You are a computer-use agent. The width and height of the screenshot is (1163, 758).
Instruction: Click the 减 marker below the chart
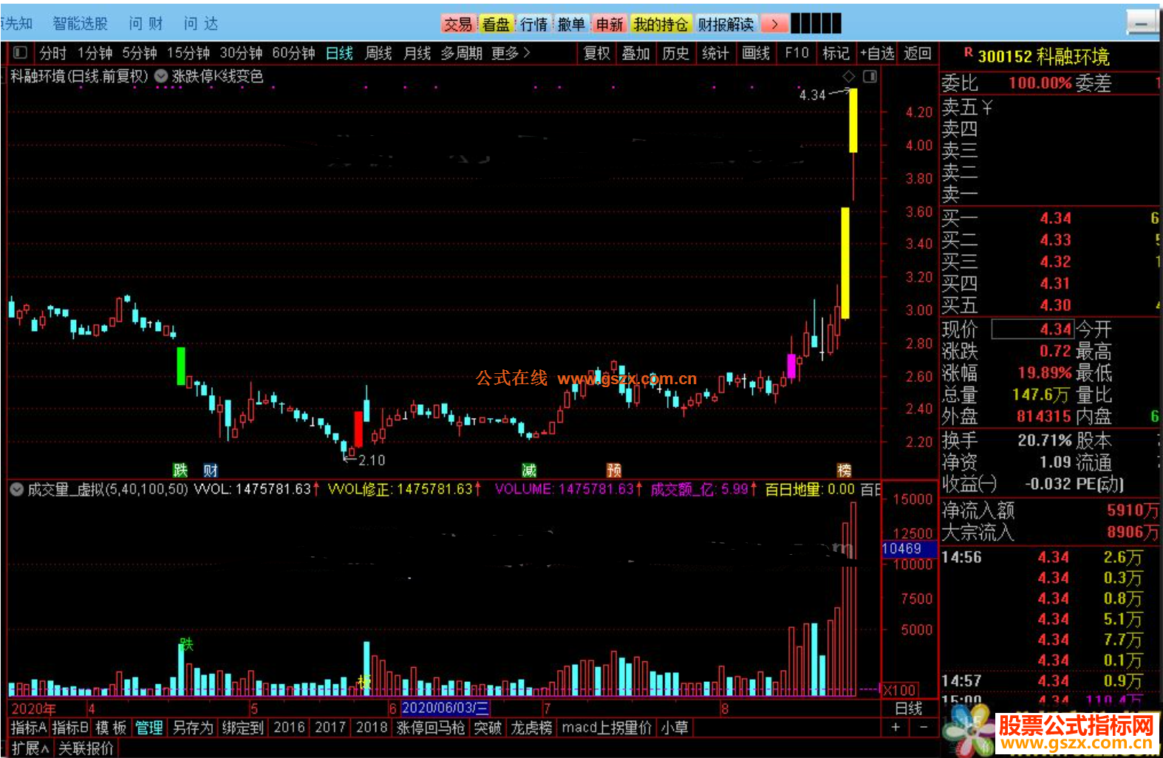pyautogui.click(x=529, y=470)
